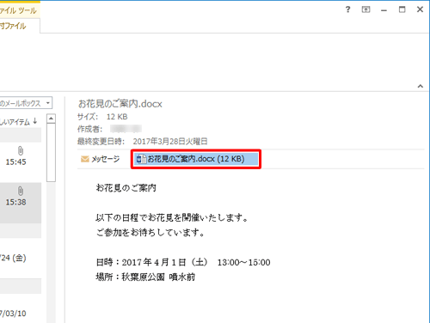Click the ribbon display options icon
This screenshot has width=430, height=323.
tap(365, 9)
